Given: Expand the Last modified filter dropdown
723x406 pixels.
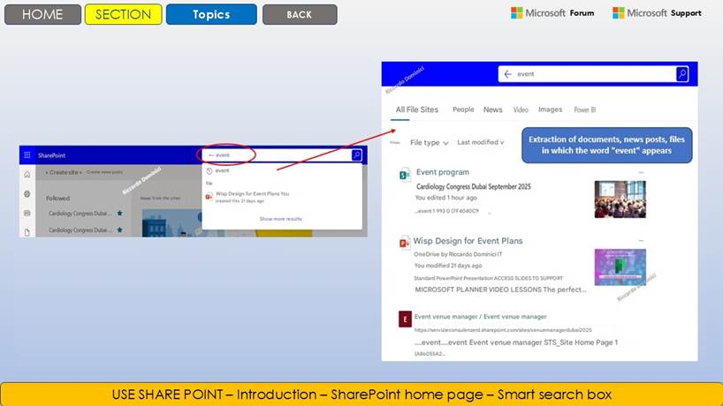Looking at the screenshot, I should click(481, 142).
